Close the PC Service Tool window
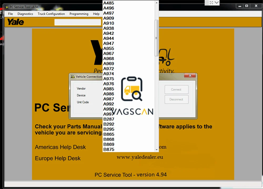263x189 pixels. pyautogui.click(x=256, y=6)
